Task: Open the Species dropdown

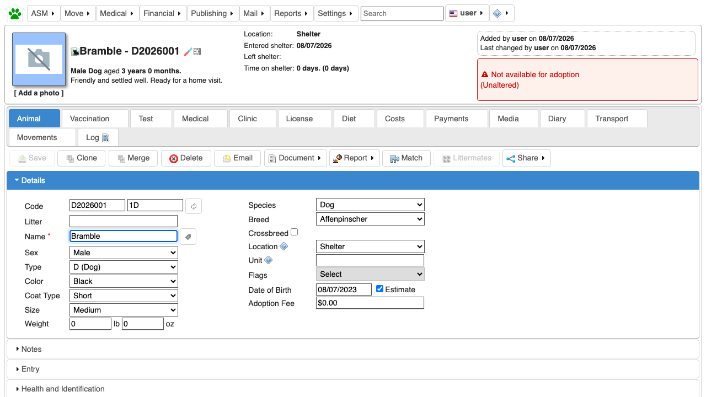Action: point(370,205)
